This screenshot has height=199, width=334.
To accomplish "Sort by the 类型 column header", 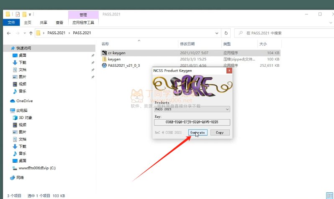I will click(x=227, y=44).
